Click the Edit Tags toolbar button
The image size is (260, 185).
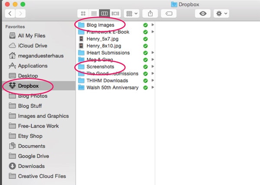[169, 13]
